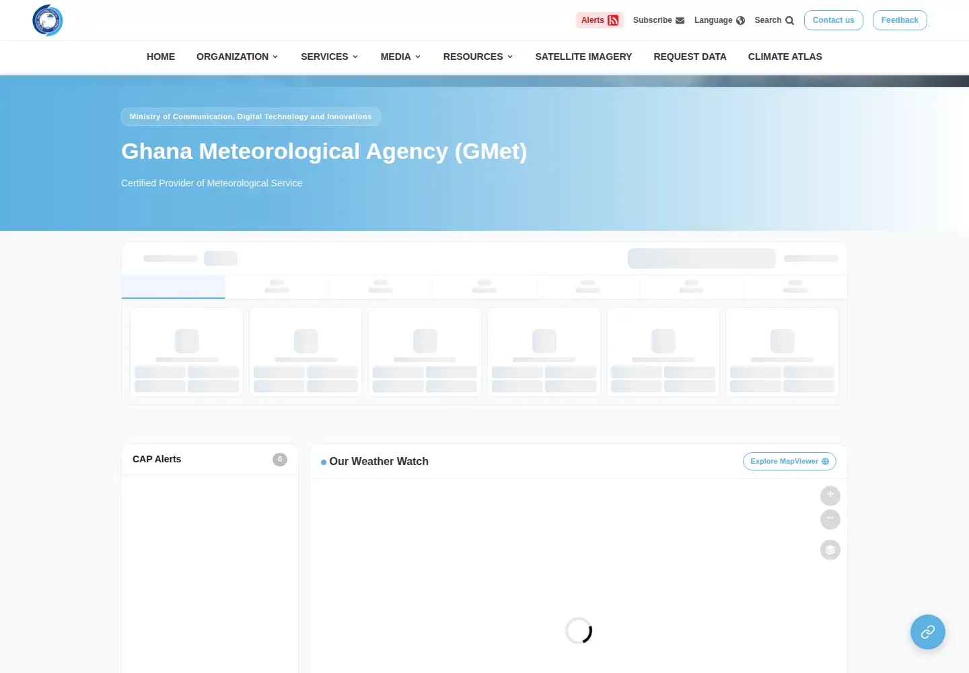
Task: Open REQUEST DATA page
Action: 690,57
